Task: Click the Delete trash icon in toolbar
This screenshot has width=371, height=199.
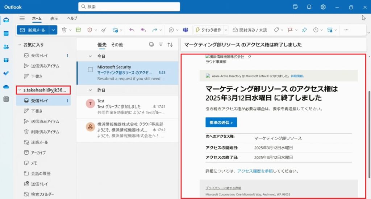Action: click(x=64, y=30)
